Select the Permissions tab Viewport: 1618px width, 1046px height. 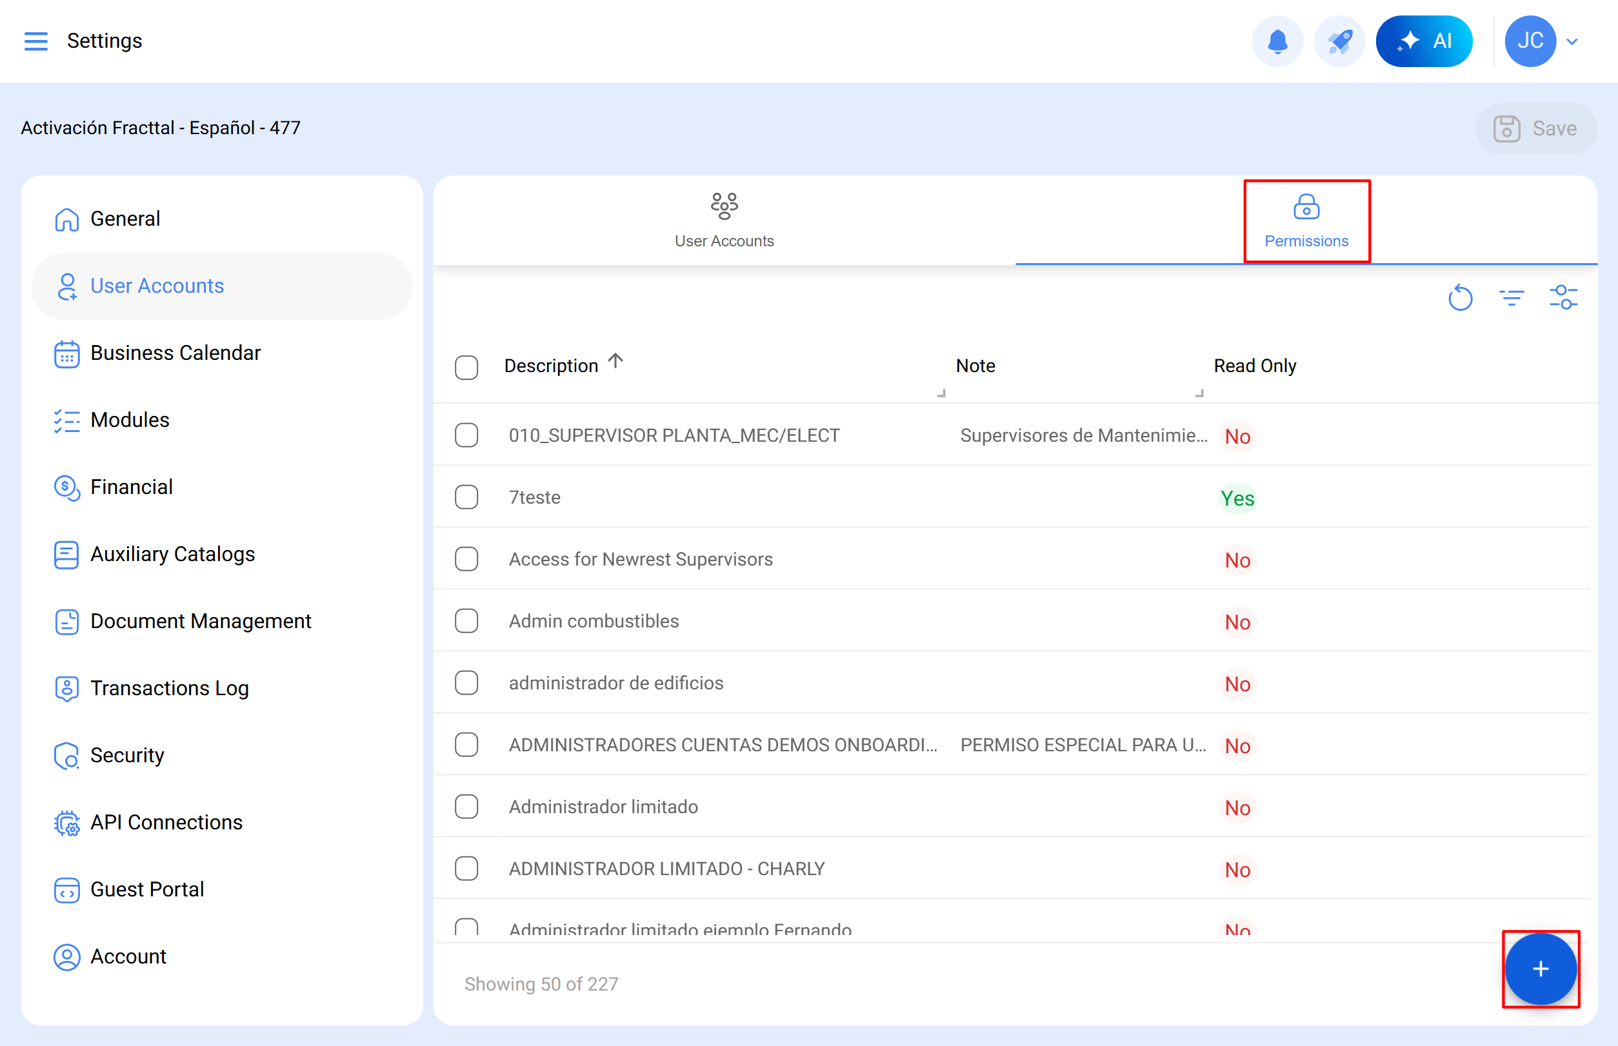[1306, 221]
